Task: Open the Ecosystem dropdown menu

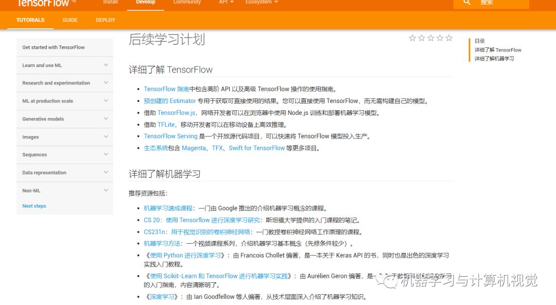Action: pos(262,2)
